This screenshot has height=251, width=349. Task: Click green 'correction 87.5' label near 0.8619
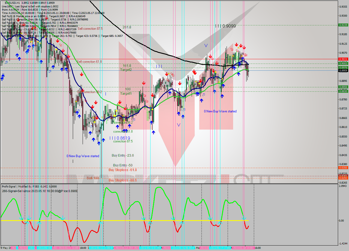pyautogui.click(x=123, y=141)
